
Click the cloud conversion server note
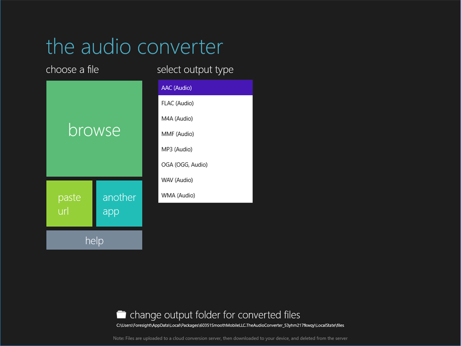pos(230,338)
